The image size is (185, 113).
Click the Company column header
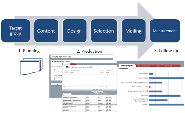click(65, 96)
